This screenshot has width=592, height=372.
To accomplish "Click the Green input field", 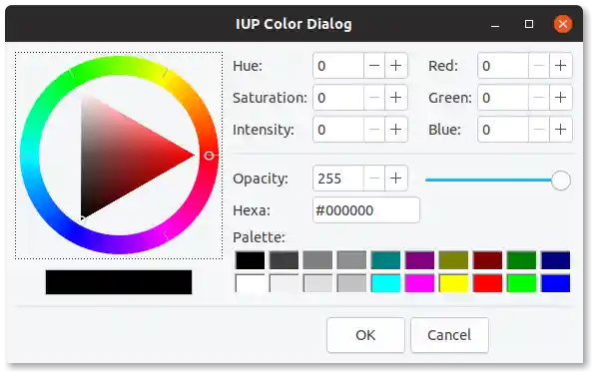I will tap(503, 98).
